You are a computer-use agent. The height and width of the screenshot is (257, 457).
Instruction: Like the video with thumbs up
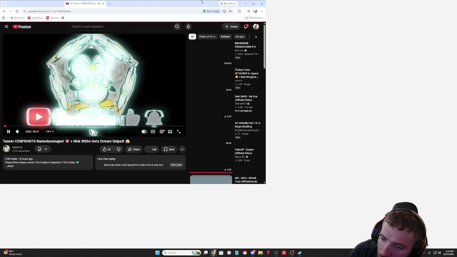(107, 149)
